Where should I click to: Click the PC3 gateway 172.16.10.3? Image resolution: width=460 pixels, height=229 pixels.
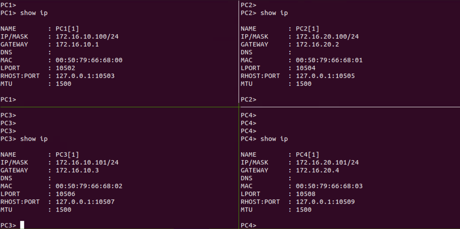77,170
